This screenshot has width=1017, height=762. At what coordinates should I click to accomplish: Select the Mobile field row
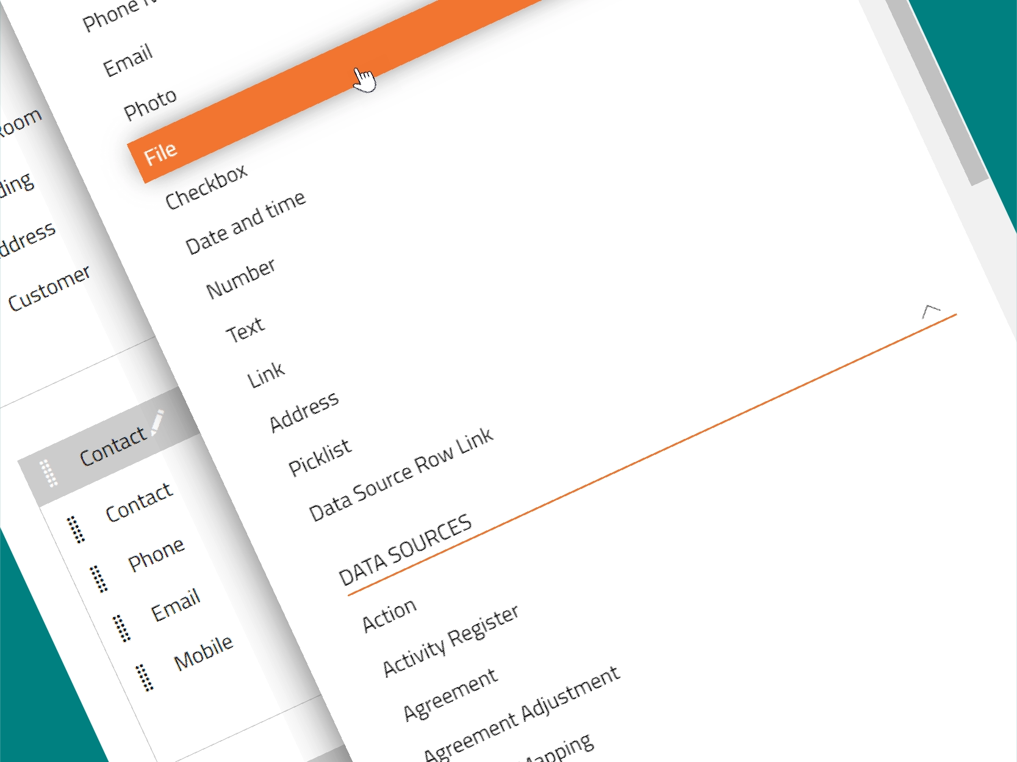pyautogui.click(x=203, y=652)
